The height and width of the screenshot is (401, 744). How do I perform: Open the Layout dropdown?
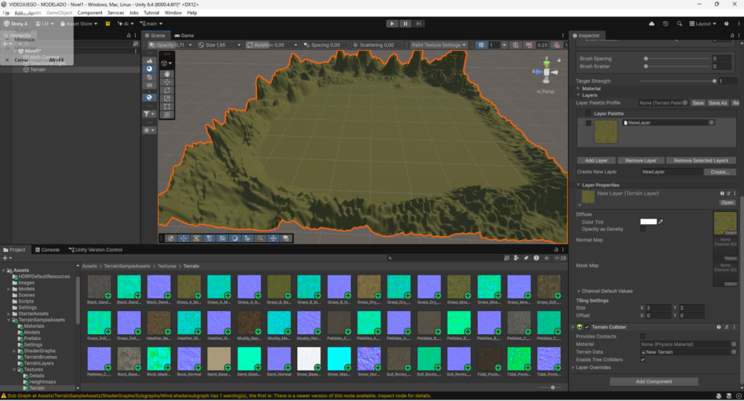703,24
